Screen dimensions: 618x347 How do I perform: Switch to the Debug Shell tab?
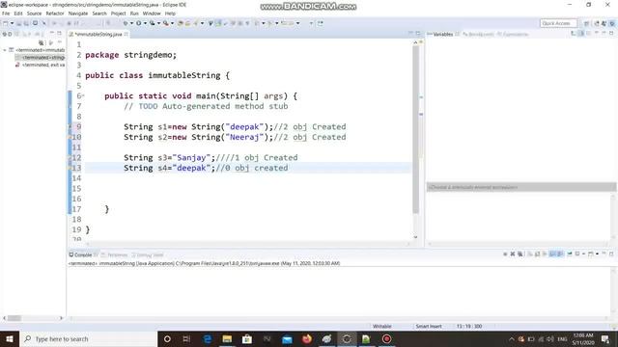coord(148,254)
